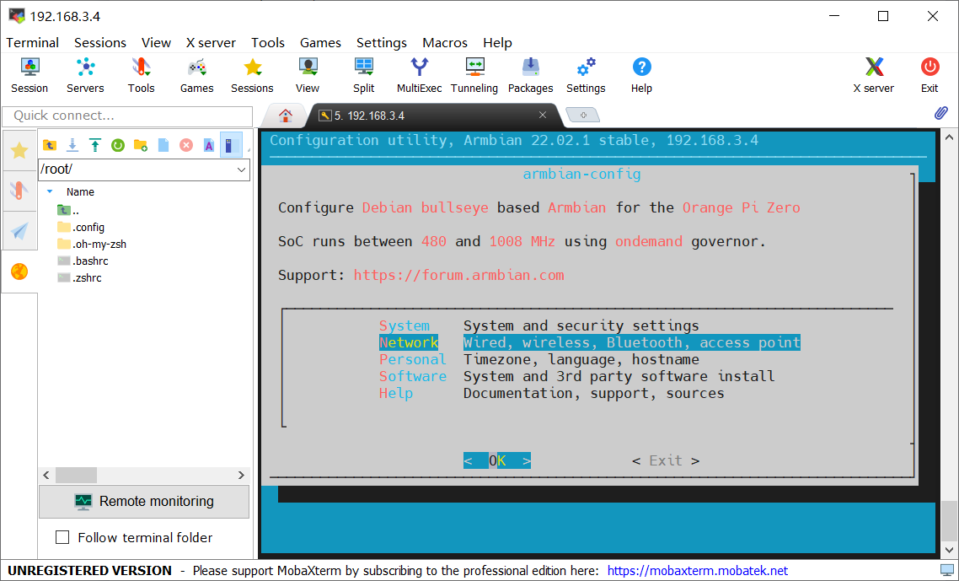Click the paperclip attach icon

point(941,113)
